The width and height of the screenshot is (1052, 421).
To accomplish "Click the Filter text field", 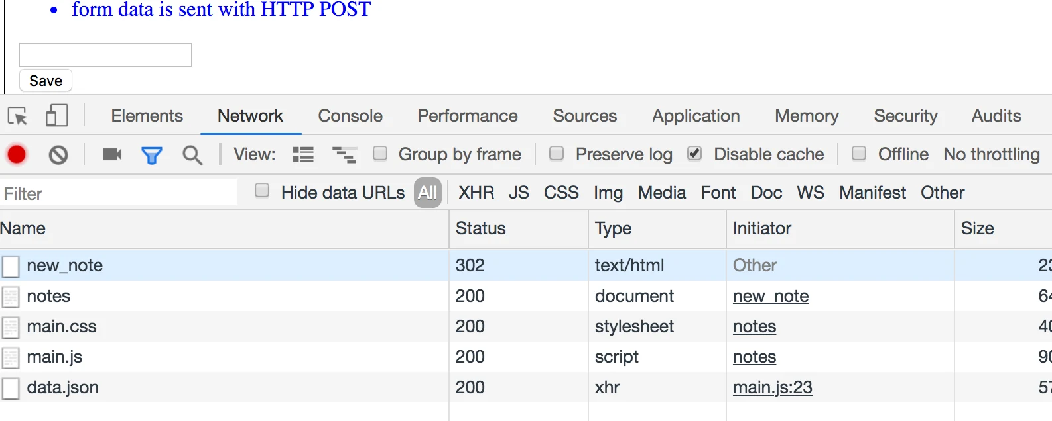I will pos(119,193).
